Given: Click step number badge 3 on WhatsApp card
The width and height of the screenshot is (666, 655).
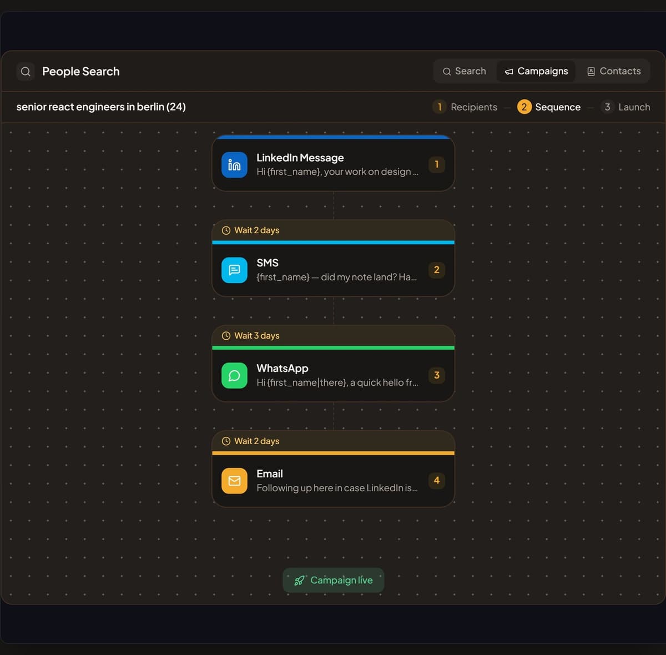Looking at the screenshot, I should tap(437, 375).
